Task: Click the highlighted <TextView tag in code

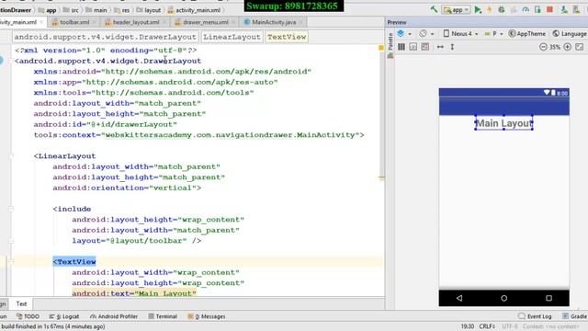Action: [x=74, y=261]
